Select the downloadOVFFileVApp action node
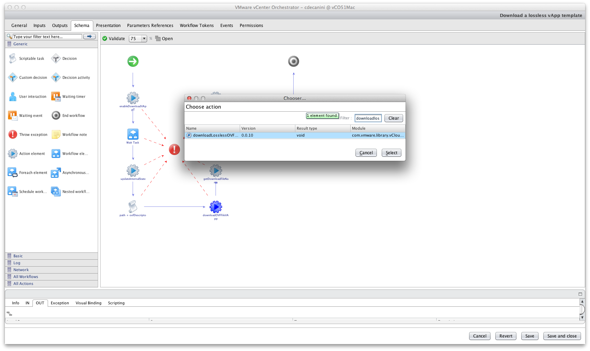The height and width of the screenshot is (351, 590). tap(216, 207)
